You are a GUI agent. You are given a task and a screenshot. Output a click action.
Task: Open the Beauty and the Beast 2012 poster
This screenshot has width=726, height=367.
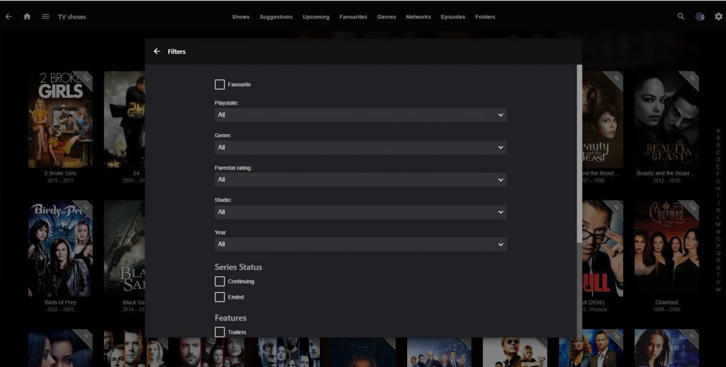coord(667,120)
